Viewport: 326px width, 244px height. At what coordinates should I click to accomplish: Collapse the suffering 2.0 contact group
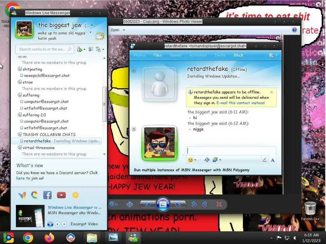pos(19,114)
